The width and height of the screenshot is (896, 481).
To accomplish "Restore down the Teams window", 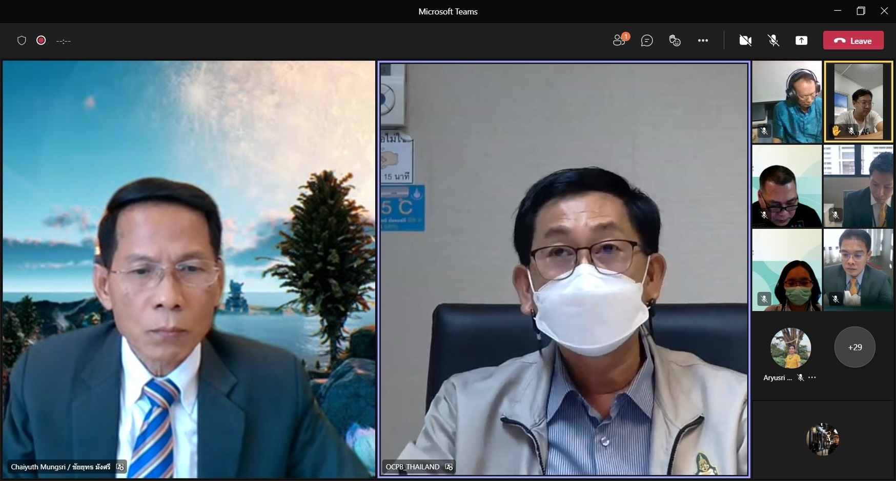I will point(861,11).
